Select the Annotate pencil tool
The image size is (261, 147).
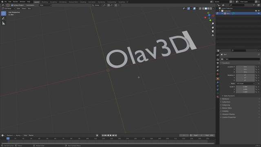coord(4,18)
